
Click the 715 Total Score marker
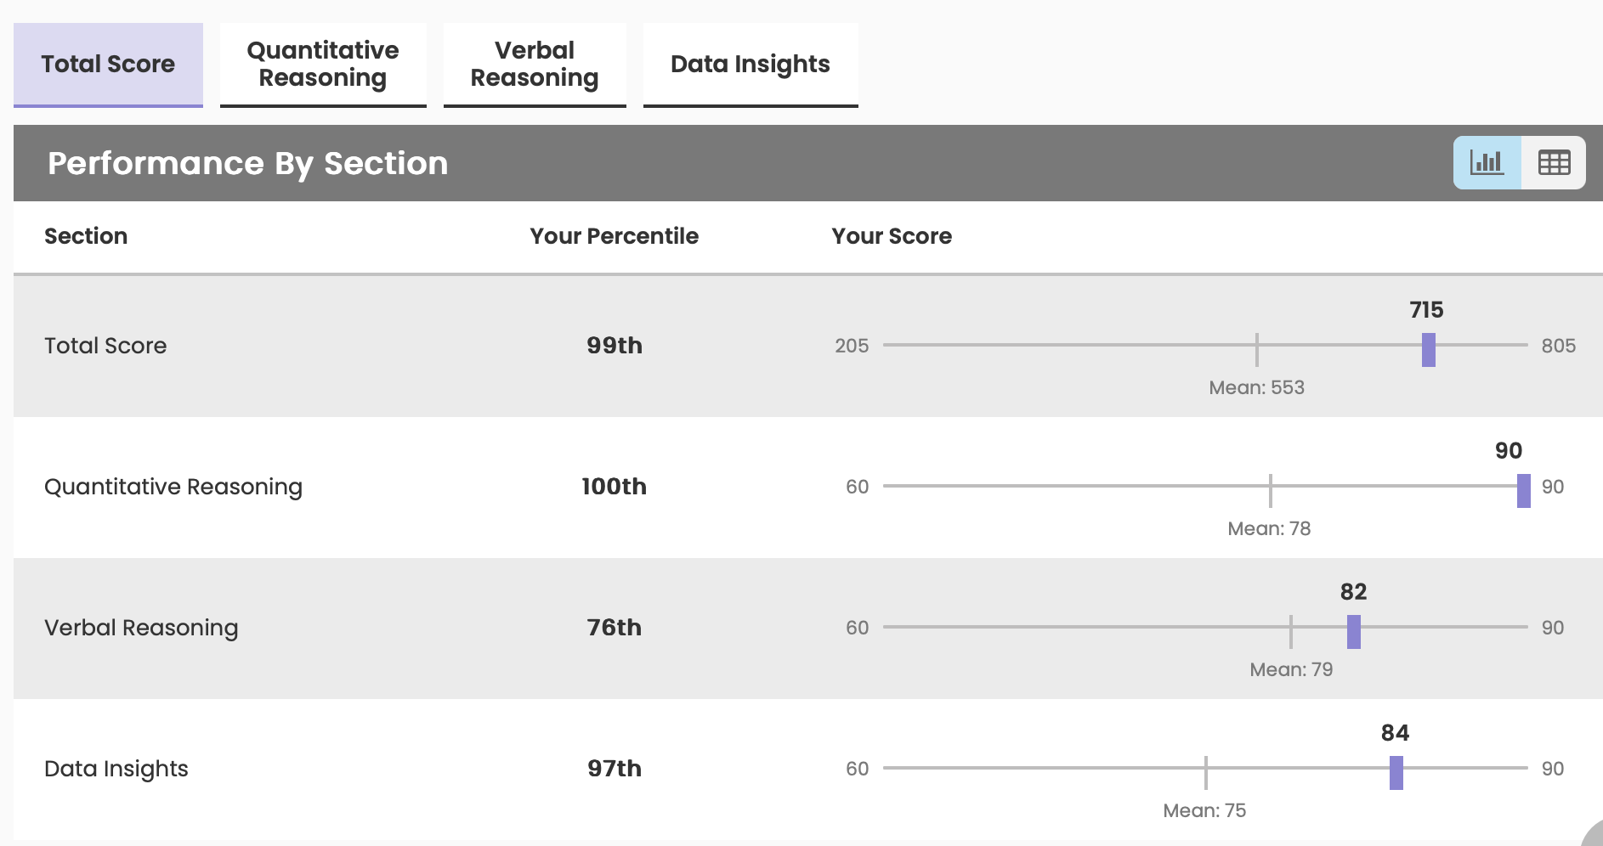(x=1428, y=346)
